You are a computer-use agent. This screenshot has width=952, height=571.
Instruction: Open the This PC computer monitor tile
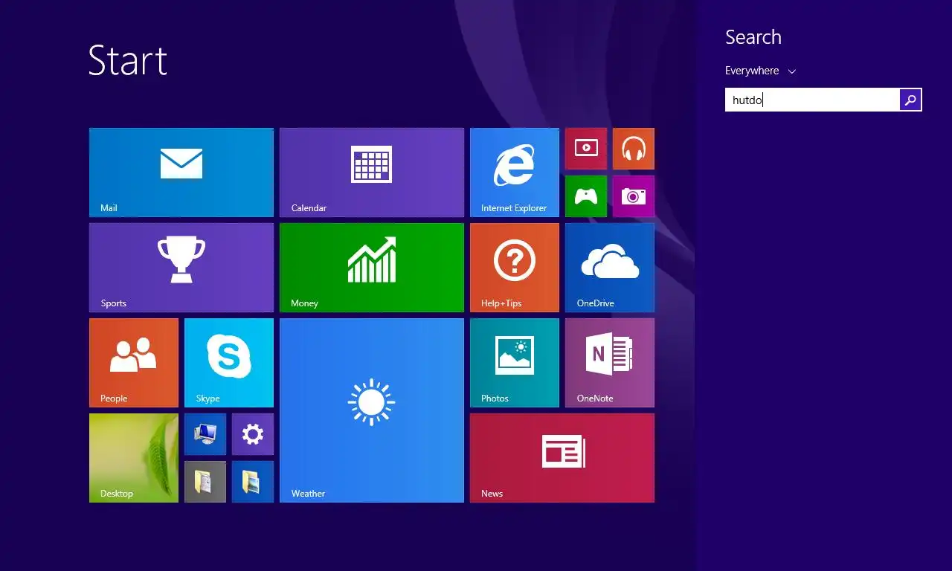tap(205, 434)
